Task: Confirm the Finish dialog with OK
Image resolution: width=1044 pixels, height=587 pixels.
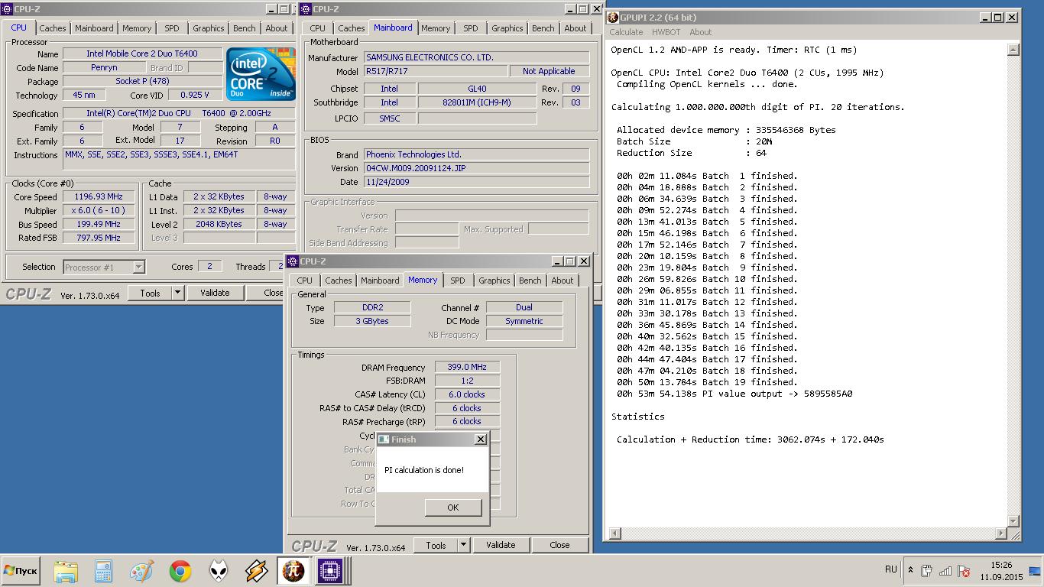Action: pyautogui.click(x=453, y=508)
